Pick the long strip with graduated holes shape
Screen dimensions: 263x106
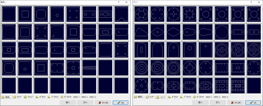click(89, 68)
